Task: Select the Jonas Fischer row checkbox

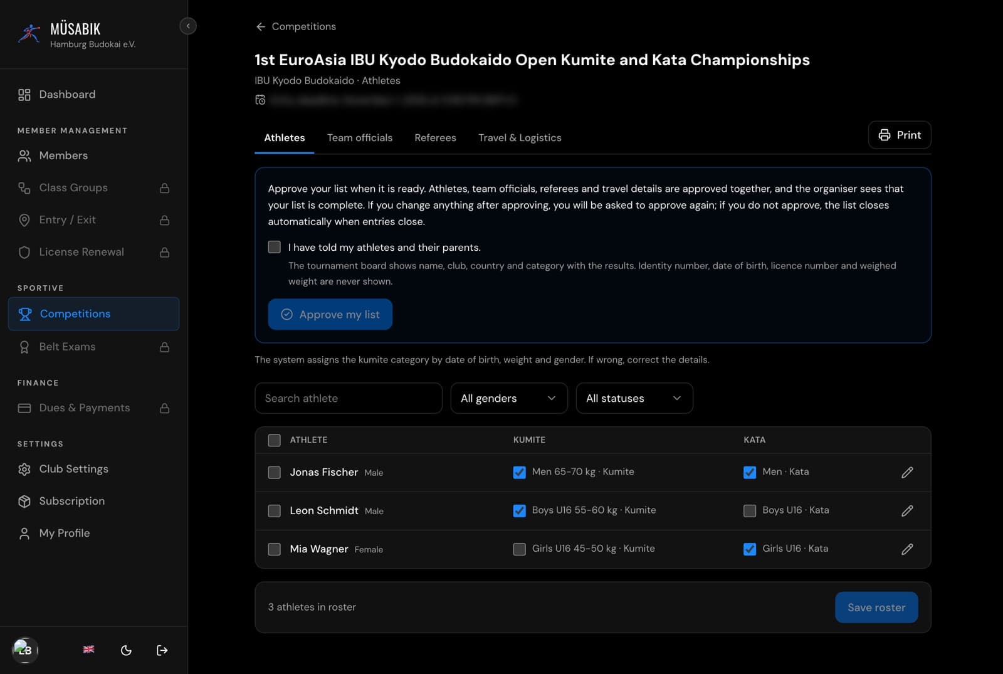Action: (x=275, y=472)
